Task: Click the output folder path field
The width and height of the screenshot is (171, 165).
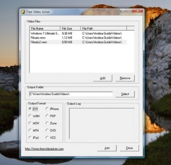Action: pos(71,94)
